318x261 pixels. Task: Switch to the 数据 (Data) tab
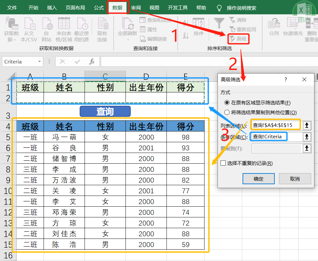[x=117, y=8]
